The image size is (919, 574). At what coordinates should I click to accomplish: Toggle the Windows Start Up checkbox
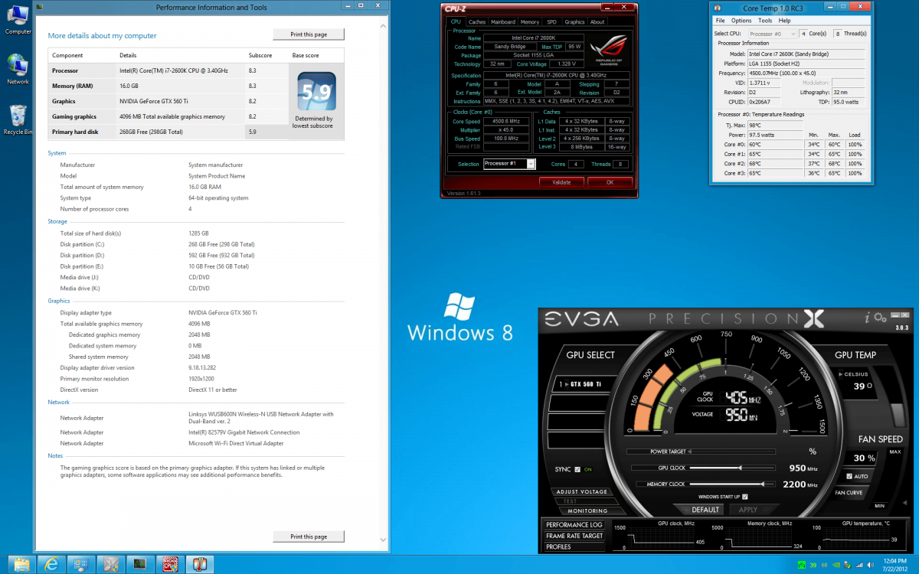pos(745,497)
